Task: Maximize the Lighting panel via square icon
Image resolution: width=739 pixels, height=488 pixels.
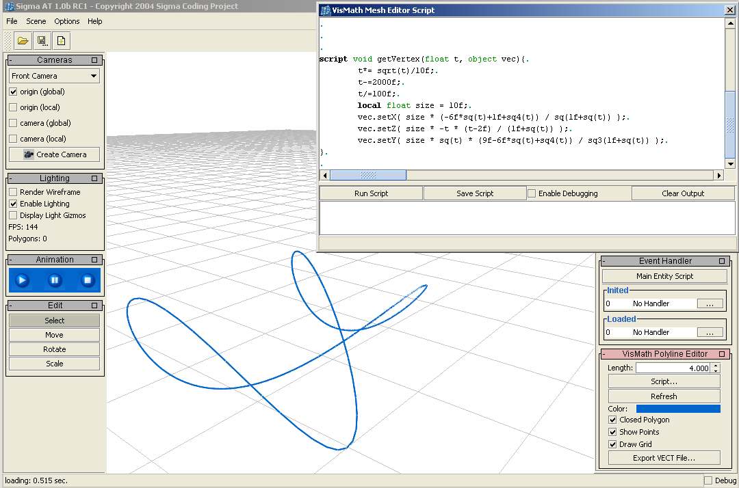Action: click(94, 178)
